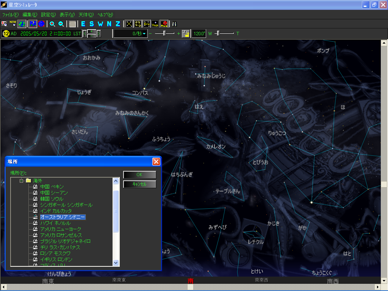Image resolution: width=388 pixels, height=291 pixels.
Task: Select ハワイ ホノルル in the location list
Action: click(55, 223)
